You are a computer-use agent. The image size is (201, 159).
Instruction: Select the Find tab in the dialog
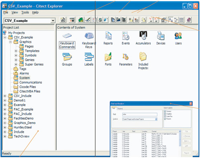[x=114, y=108]
